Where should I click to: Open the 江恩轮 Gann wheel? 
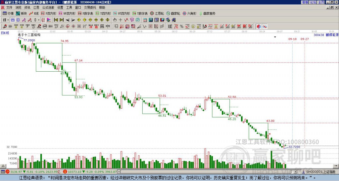pyautogui.click(x=157, y=13)
